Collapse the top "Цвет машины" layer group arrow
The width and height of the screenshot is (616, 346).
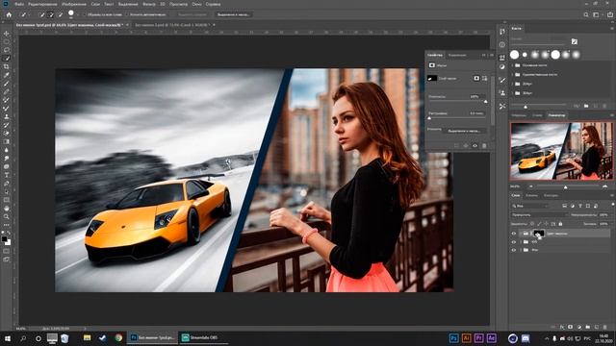pos(521,234)
